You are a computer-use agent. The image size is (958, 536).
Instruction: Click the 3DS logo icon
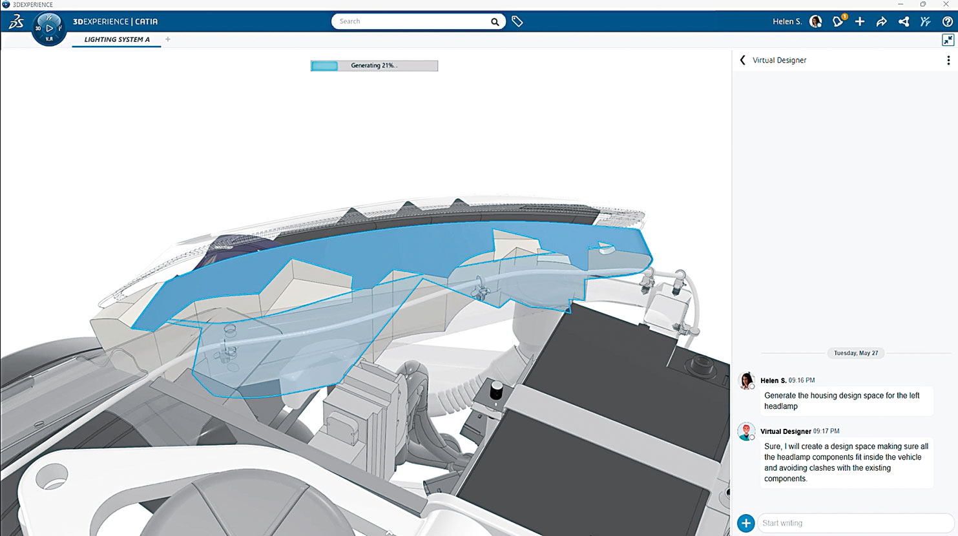(16, 22)
